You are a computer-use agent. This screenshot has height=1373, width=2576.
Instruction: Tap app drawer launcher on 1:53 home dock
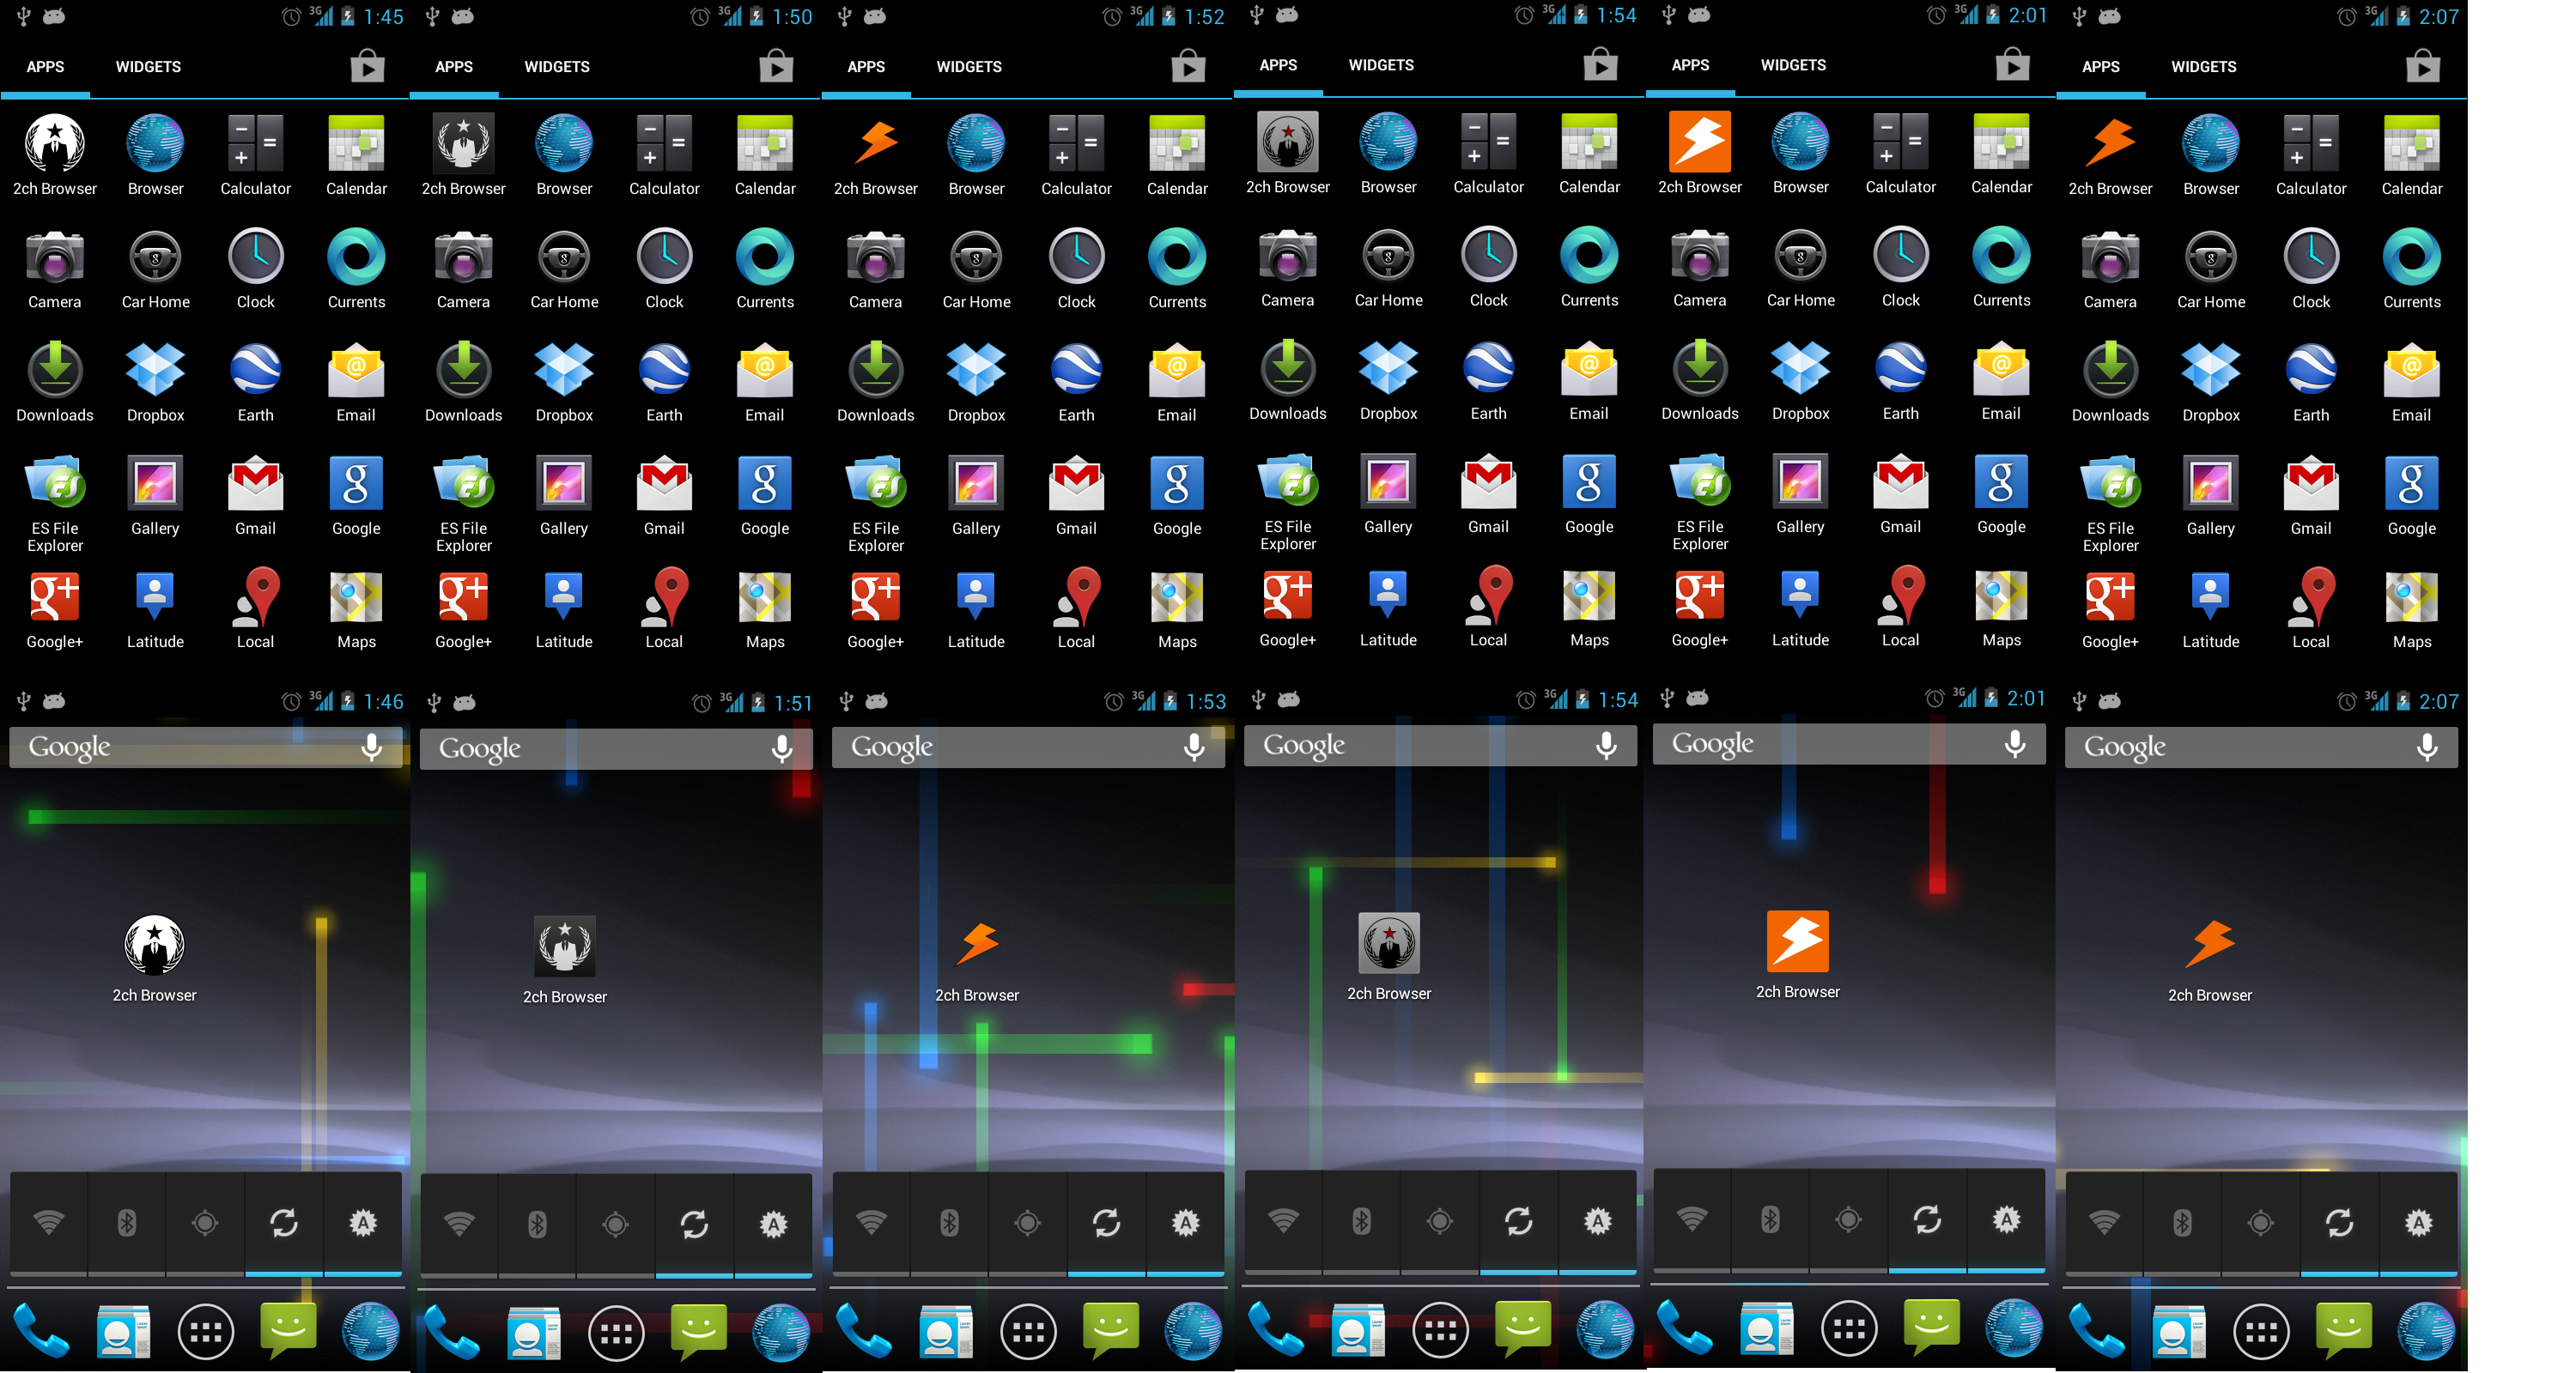pyautogui.click(x=1028, y=1332)
